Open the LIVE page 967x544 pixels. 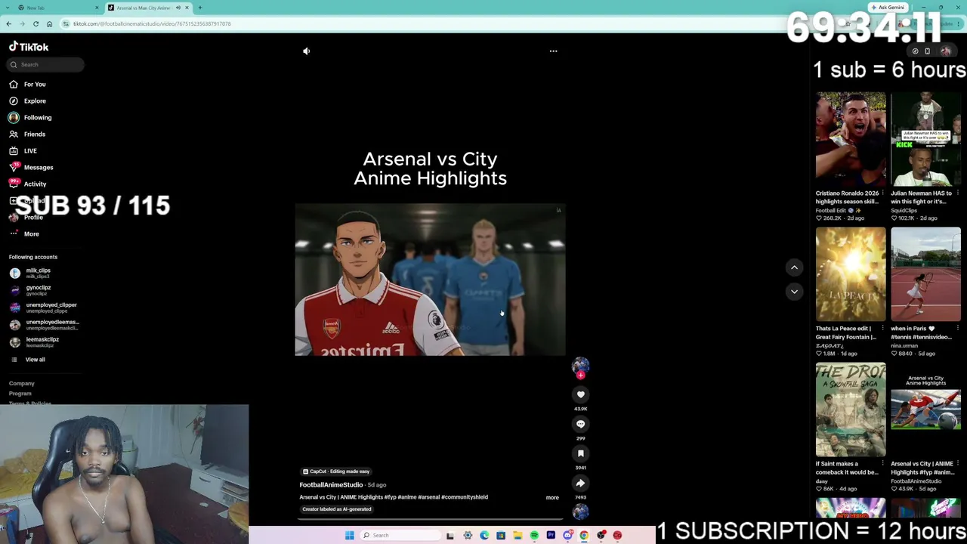pyautogui.click(x=23, y=151)
